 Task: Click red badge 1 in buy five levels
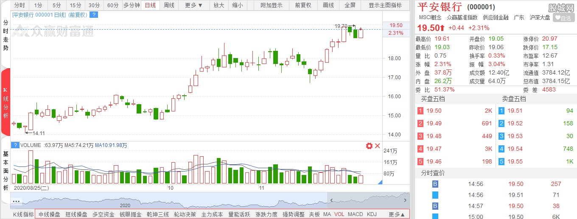(420, 111)
